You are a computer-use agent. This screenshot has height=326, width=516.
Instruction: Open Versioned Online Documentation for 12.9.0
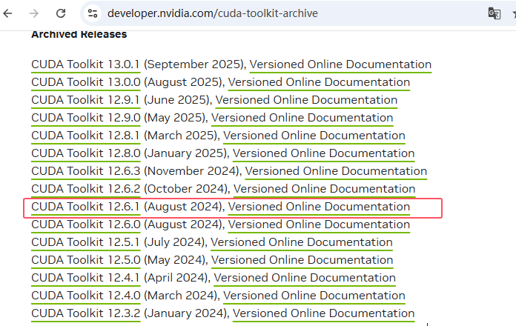[302, 118]
